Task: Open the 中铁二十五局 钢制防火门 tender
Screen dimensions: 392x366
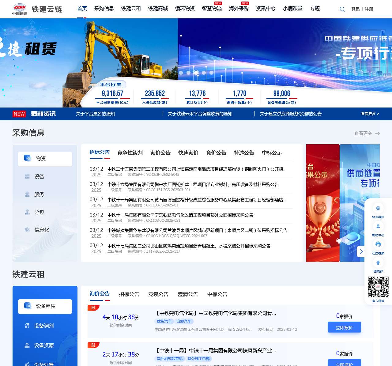Action: (x=197, y=169)
